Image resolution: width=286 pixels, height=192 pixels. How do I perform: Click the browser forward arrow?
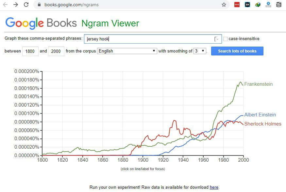click(16, 5)
